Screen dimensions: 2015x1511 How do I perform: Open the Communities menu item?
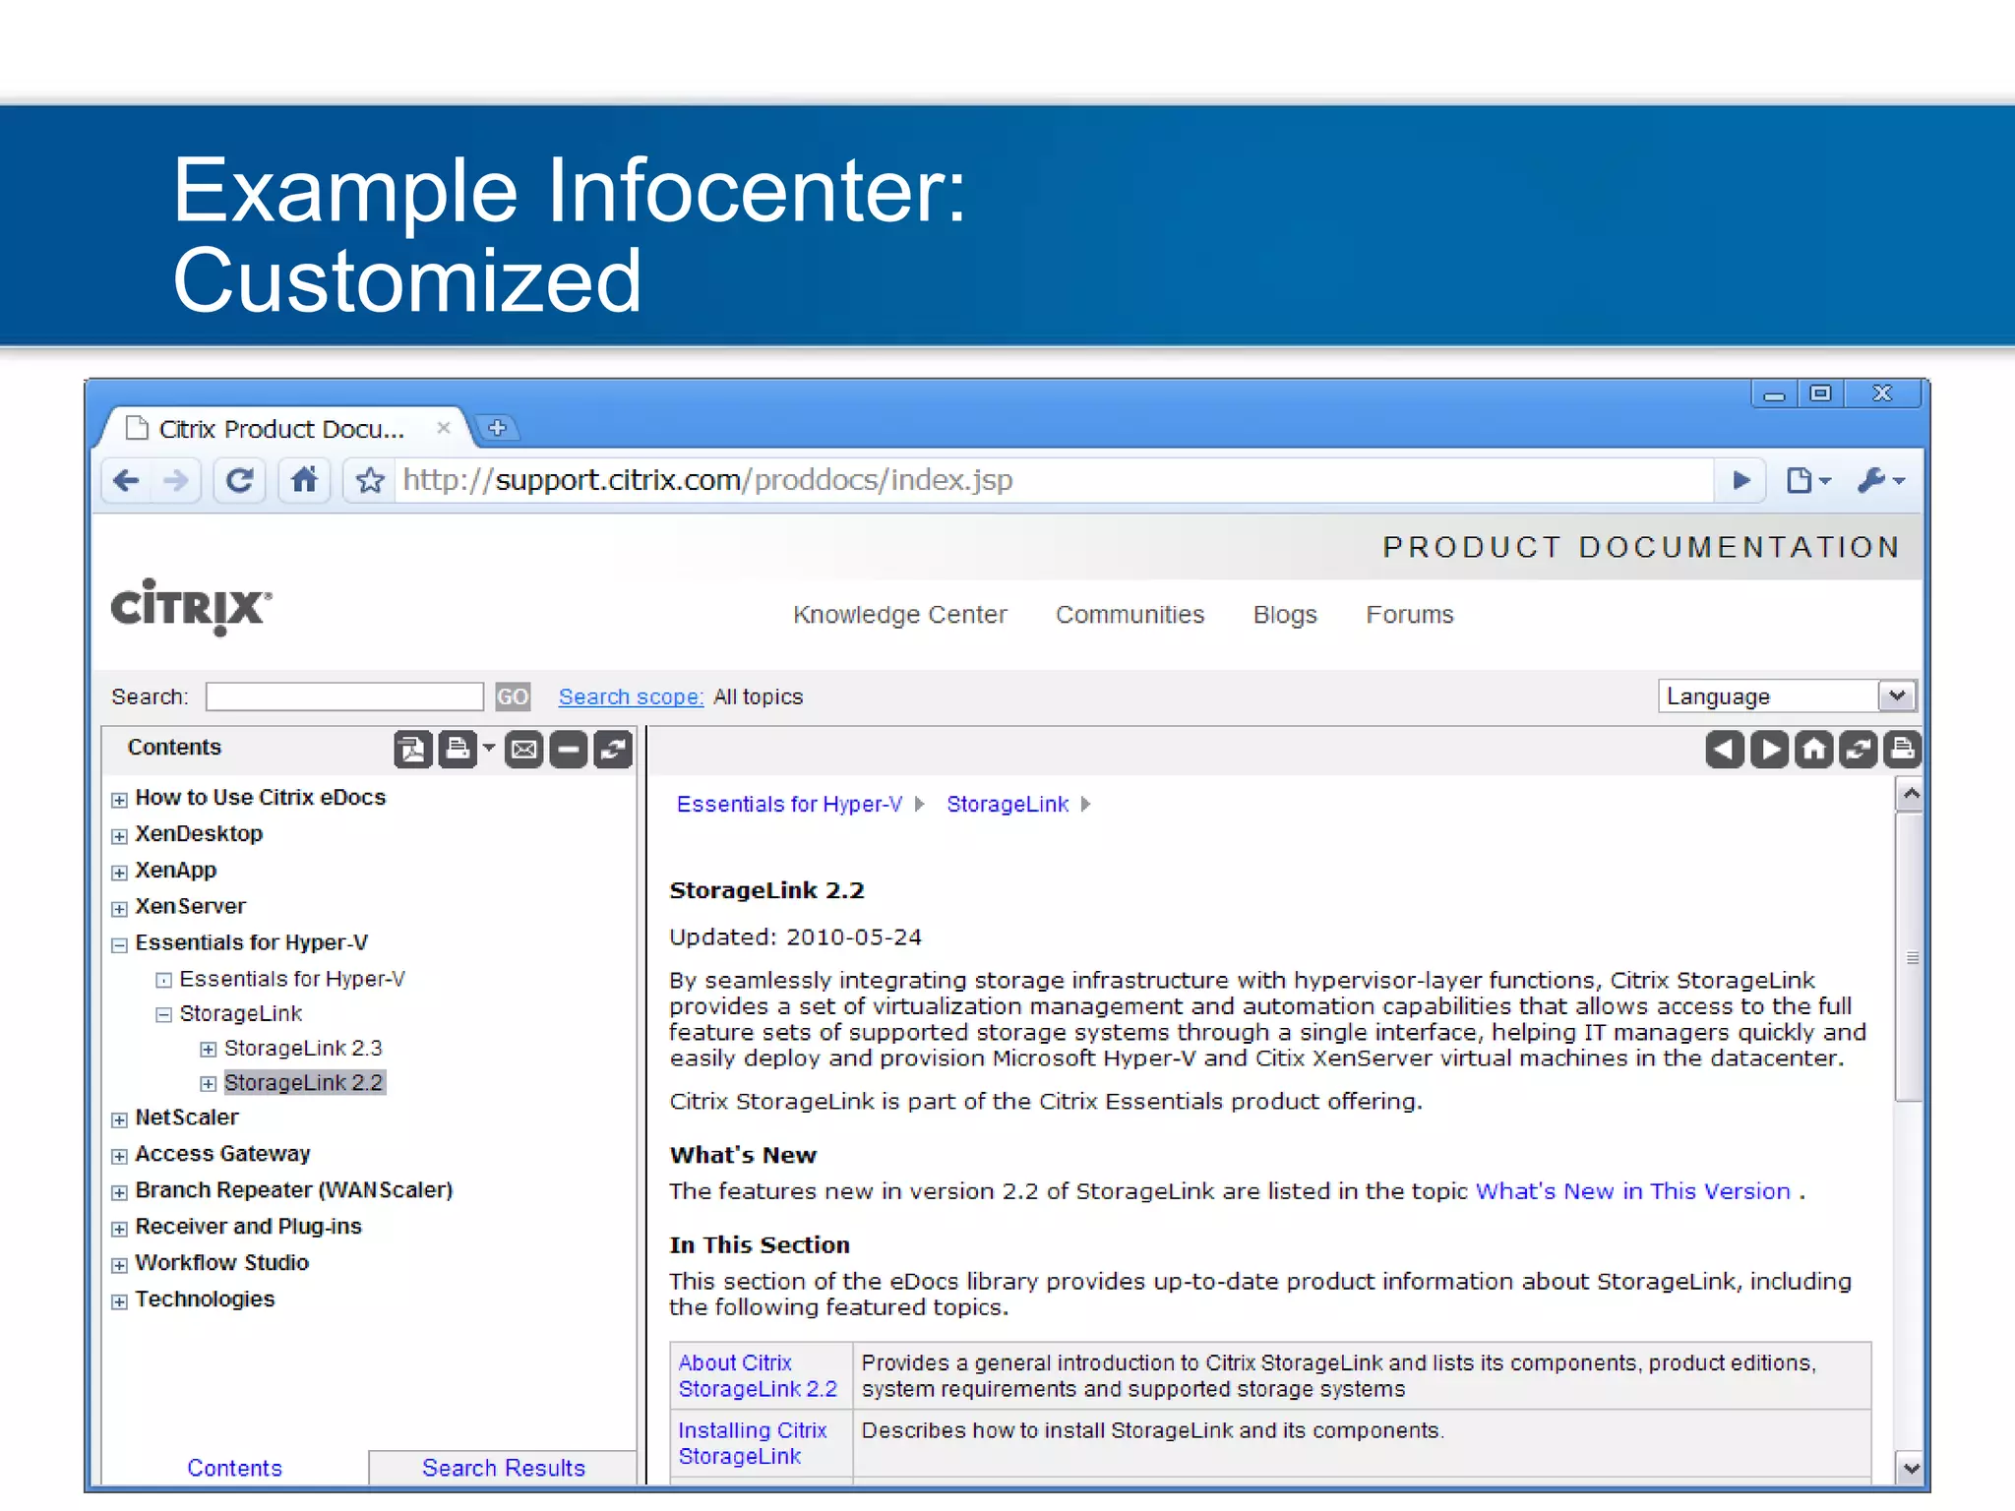pos(1130,615)
